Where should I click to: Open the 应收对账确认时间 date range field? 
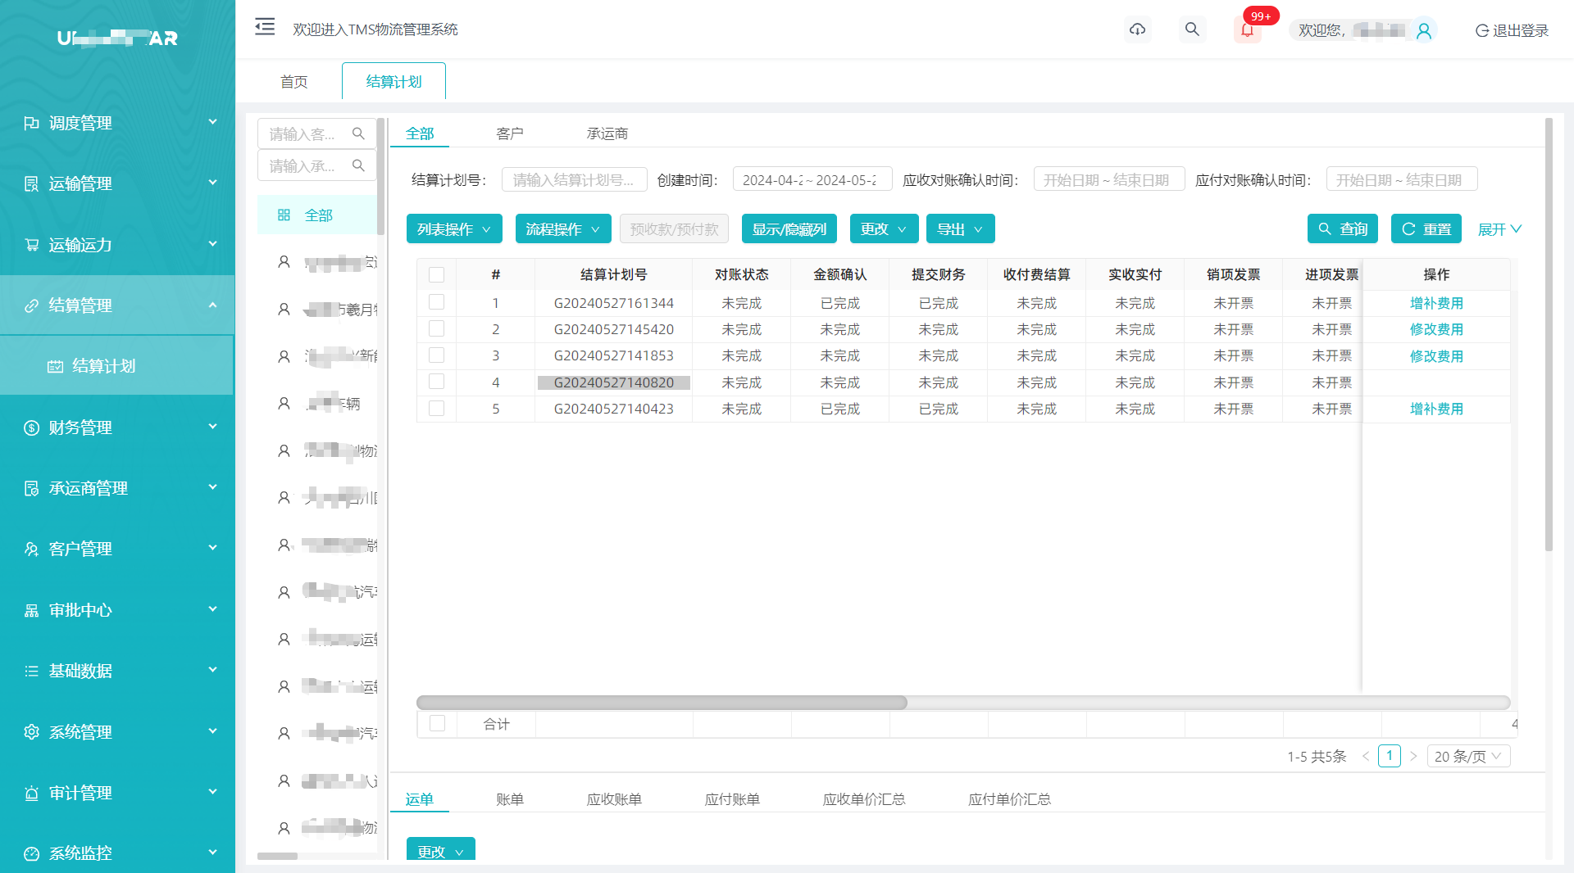tap(1108, 179)
